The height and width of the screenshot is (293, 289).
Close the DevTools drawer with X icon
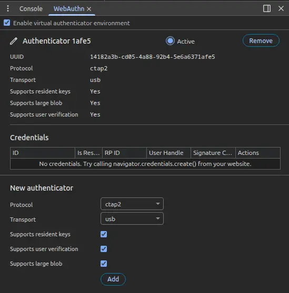pos(281,8)
